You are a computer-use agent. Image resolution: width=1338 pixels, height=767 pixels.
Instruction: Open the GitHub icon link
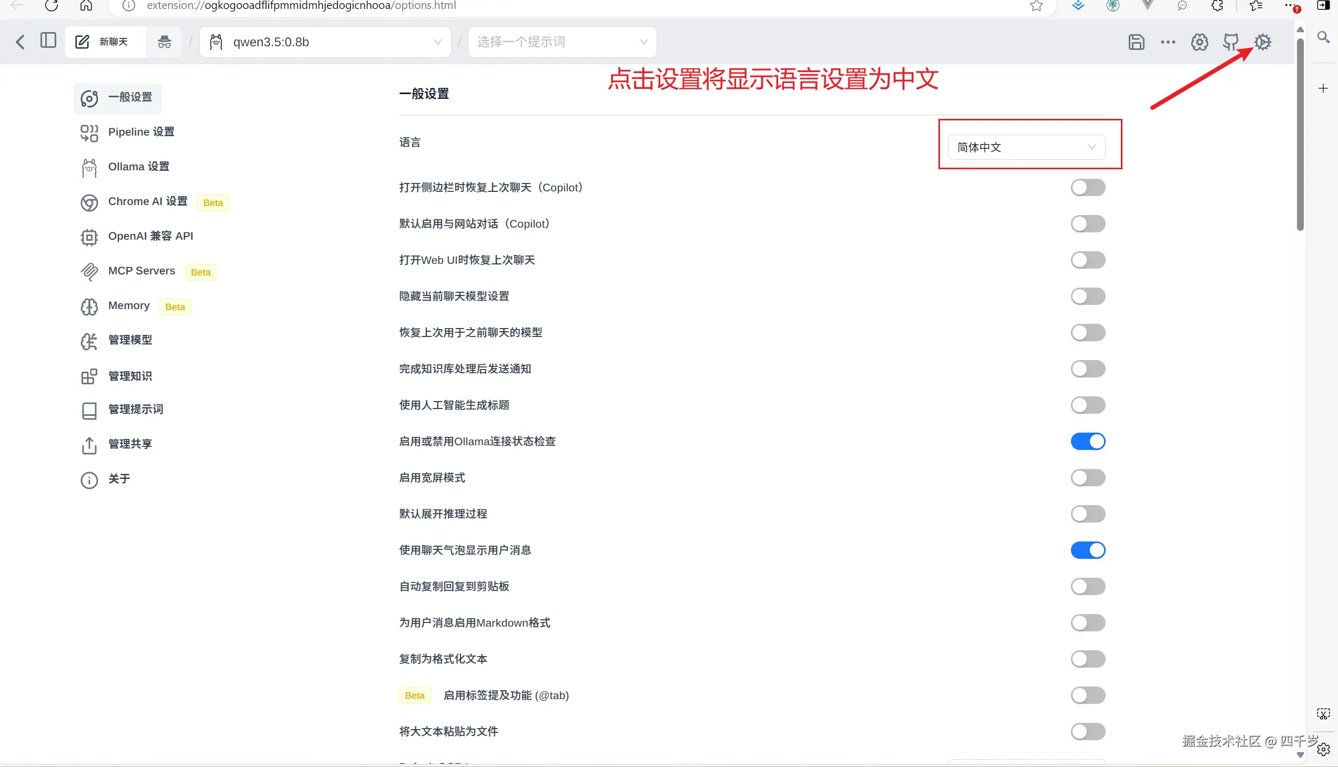point(1231,42)
